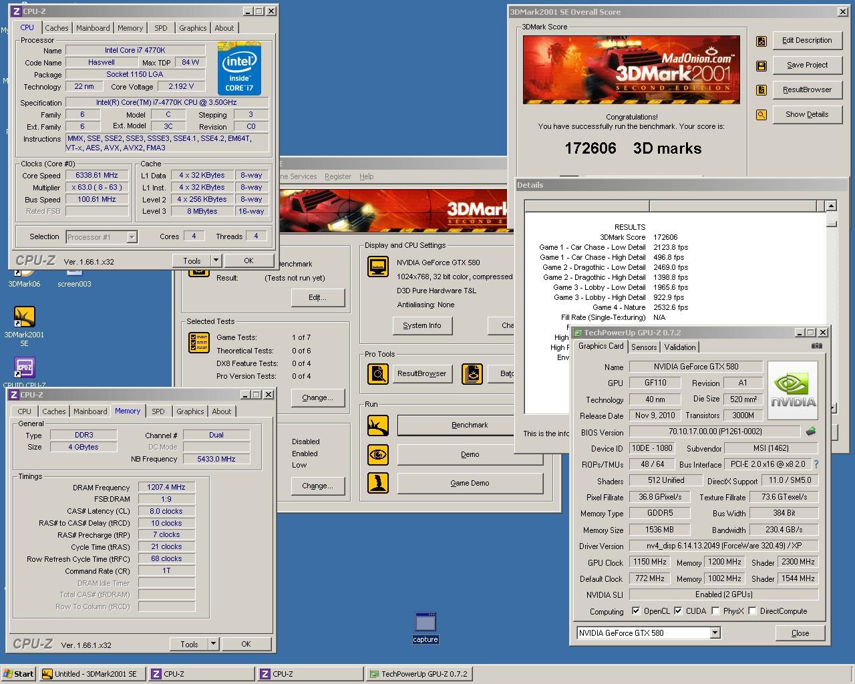Open the capture desktop icon
The height and width of the screenshot is (684, 855).
tap(425, 623)
